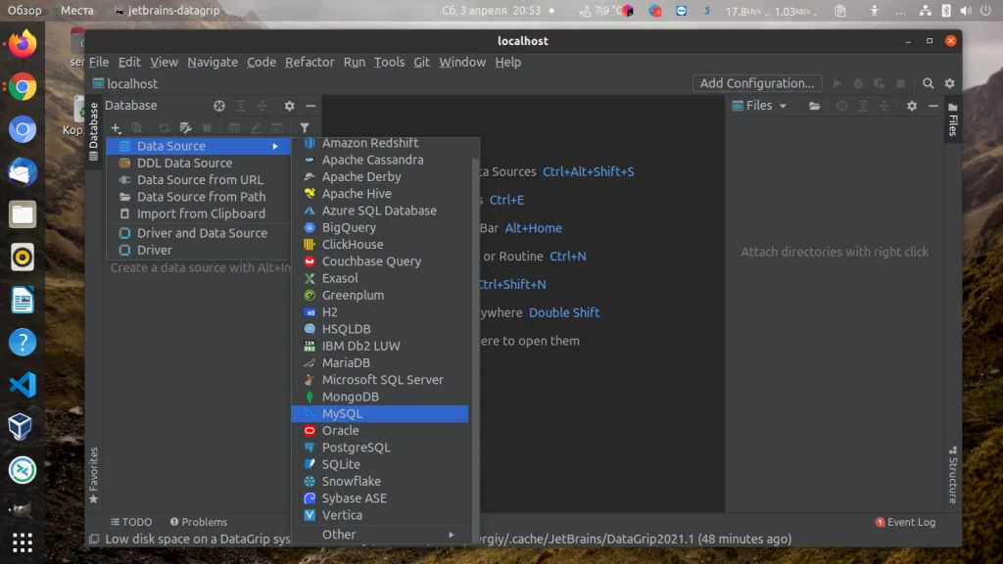Expand the Other database types submenu
The image size is (1003, 564).
[339, 535]
